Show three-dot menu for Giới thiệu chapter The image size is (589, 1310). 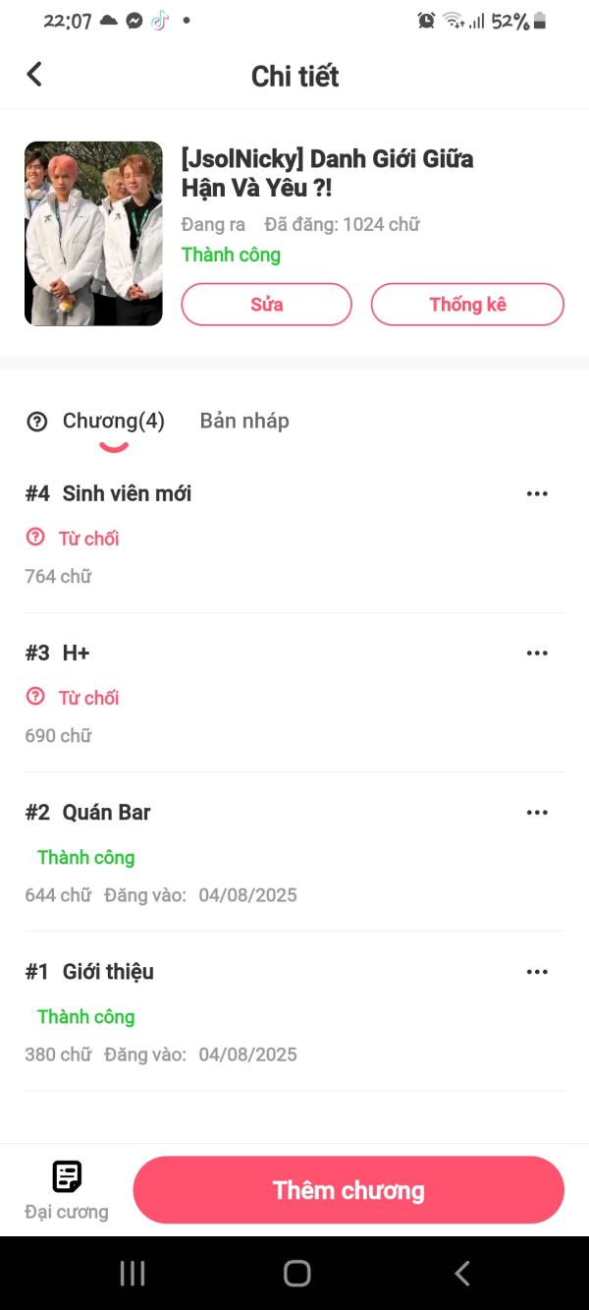[537, 971]
